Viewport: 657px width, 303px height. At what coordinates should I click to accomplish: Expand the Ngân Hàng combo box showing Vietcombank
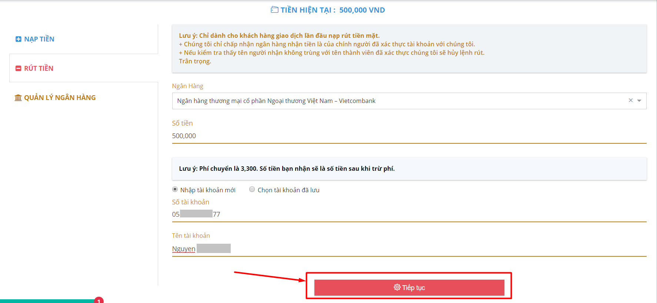tap(409, 101)
